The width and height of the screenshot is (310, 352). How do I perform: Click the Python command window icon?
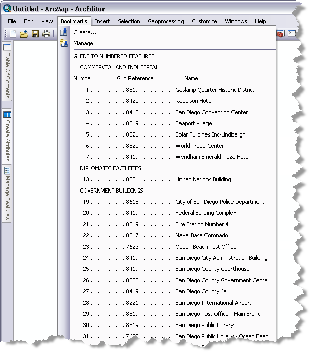(x=292, y=33)
